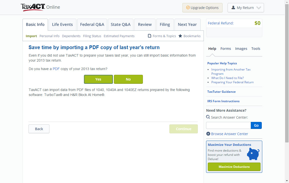Click the page's vertical scrollbar down arrow

point(287,181)
